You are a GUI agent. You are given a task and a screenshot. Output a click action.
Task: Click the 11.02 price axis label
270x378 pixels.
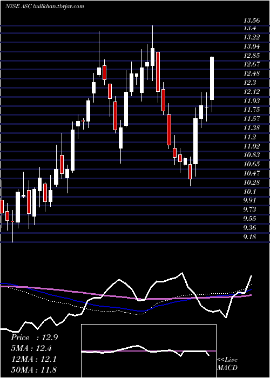(252, 146)
